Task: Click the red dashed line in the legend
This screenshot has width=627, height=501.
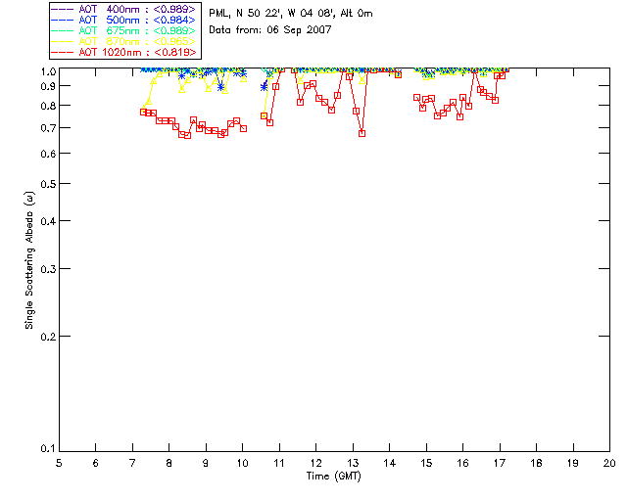Action: coord(62,52)
